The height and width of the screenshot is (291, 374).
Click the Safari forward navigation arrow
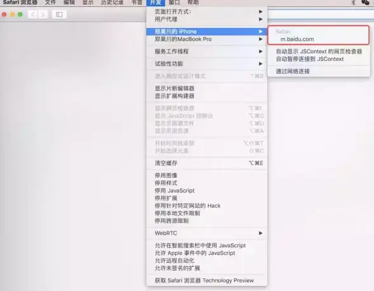(x=43, y=15)
